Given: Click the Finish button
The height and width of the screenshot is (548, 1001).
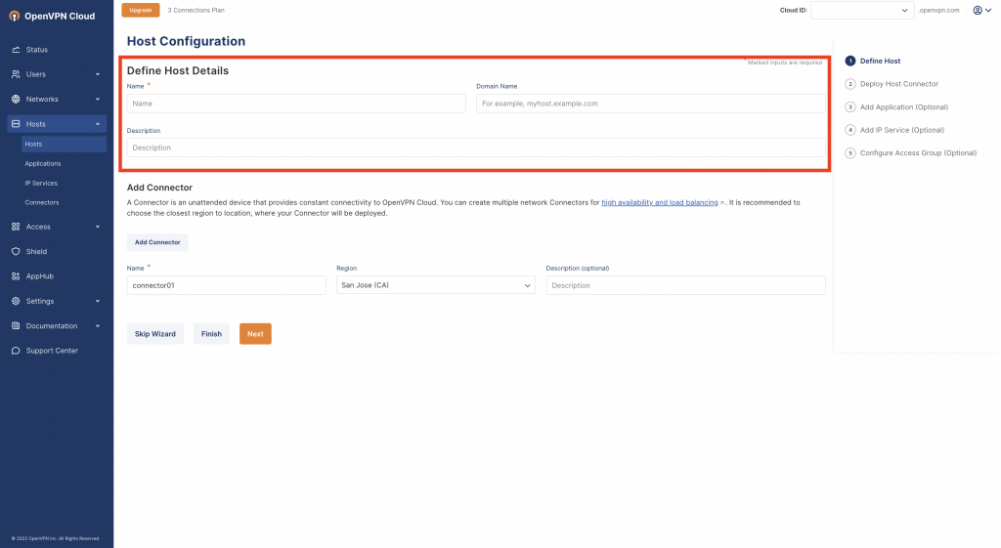Looking at the screenshot, I should pyautogui.click(x=211, y=334).
